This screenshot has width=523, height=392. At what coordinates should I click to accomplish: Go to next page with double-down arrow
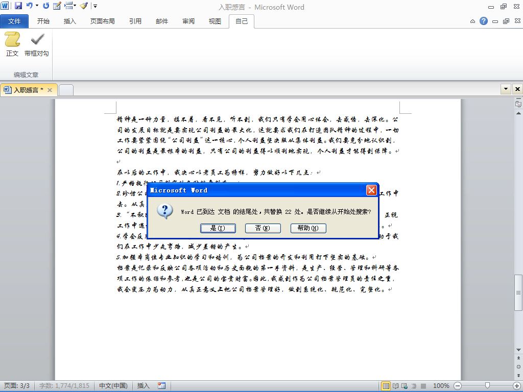(518, 375)
